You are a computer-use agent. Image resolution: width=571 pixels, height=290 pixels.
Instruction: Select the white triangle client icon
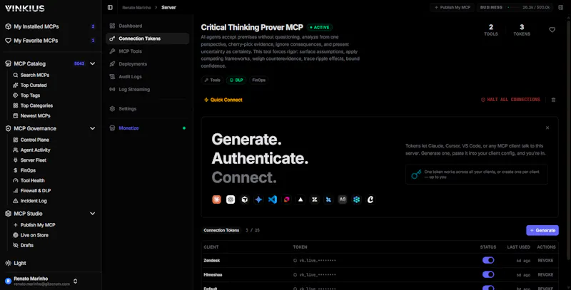(300, 200)
